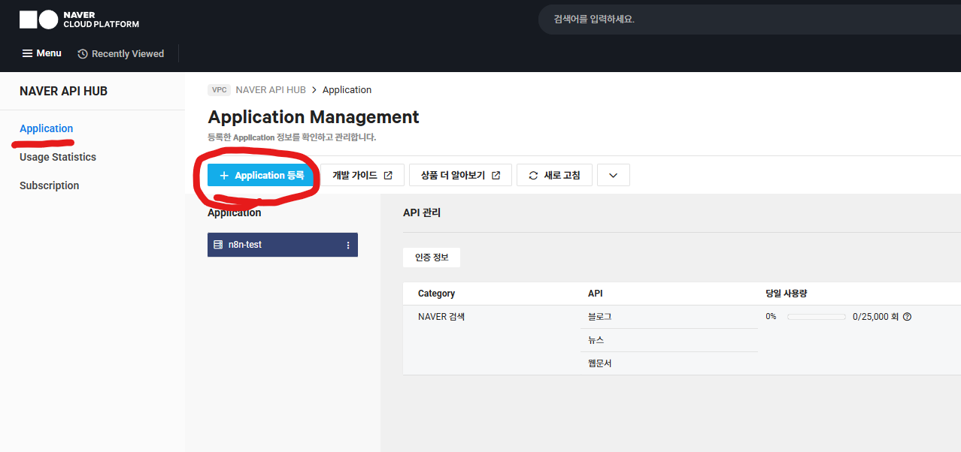Open Usage Statistics in the sidebar
The height and width of the screenshot is (452, 961).
click(x=58, y=157)
